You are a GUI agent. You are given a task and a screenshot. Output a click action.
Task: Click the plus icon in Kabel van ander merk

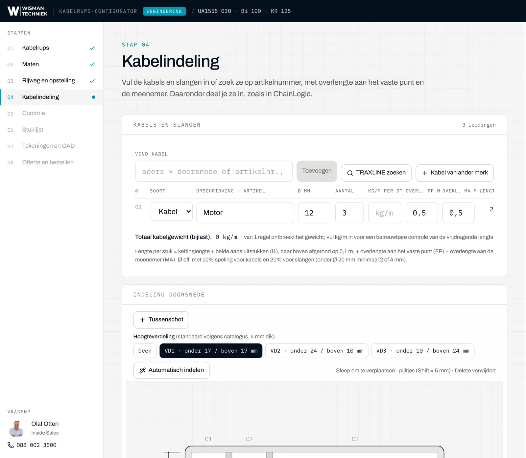[425, 173]
